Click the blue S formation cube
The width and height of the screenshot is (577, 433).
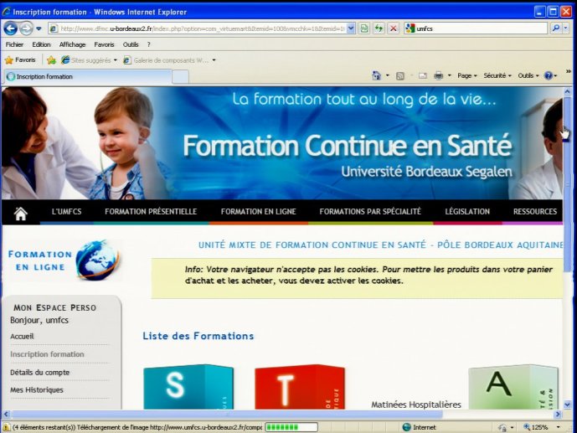188,387
